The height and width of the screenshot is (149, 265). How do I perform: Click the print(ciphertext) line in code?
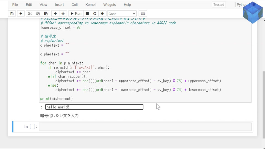(x=56, y=99)
